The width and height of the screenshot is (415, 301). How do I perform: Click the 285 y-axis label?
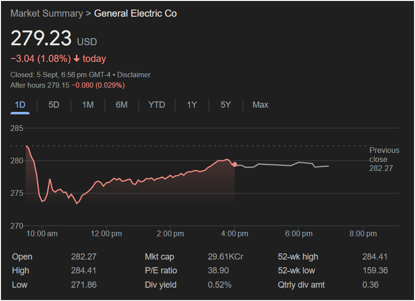(x=17, y=128)
